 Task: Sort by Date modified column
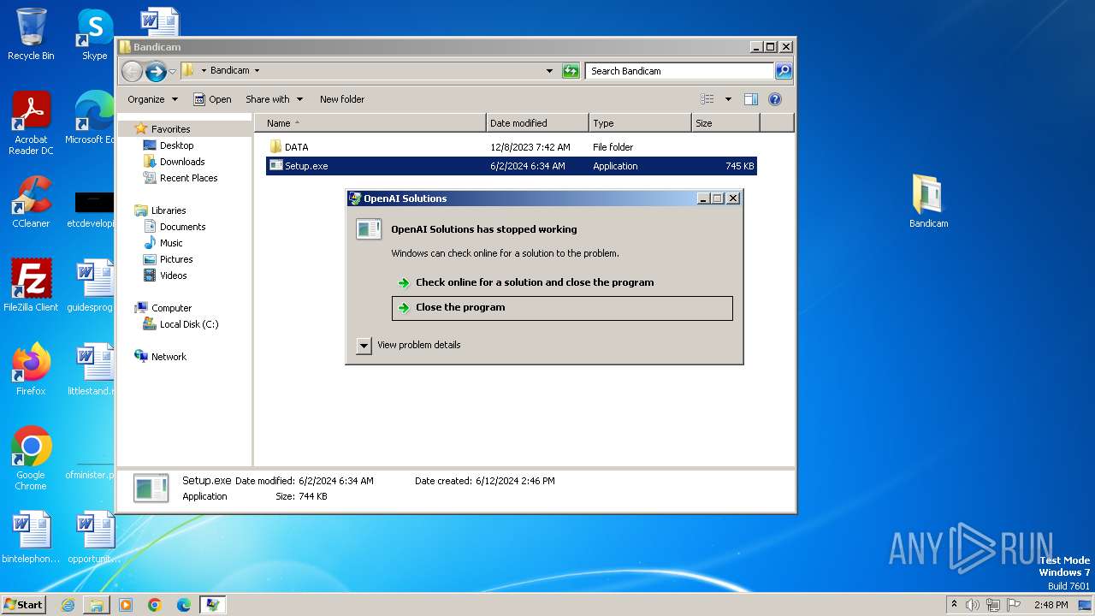(537, 123)
